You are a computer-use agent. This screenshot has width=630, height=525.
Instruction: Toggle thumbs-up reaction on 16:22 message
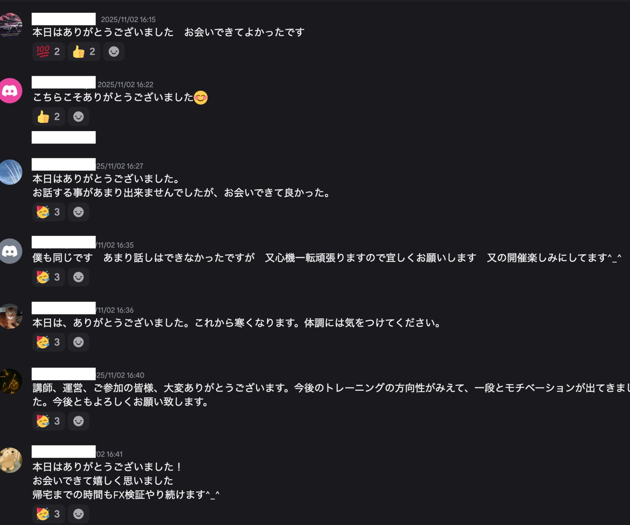click(49, 117)
